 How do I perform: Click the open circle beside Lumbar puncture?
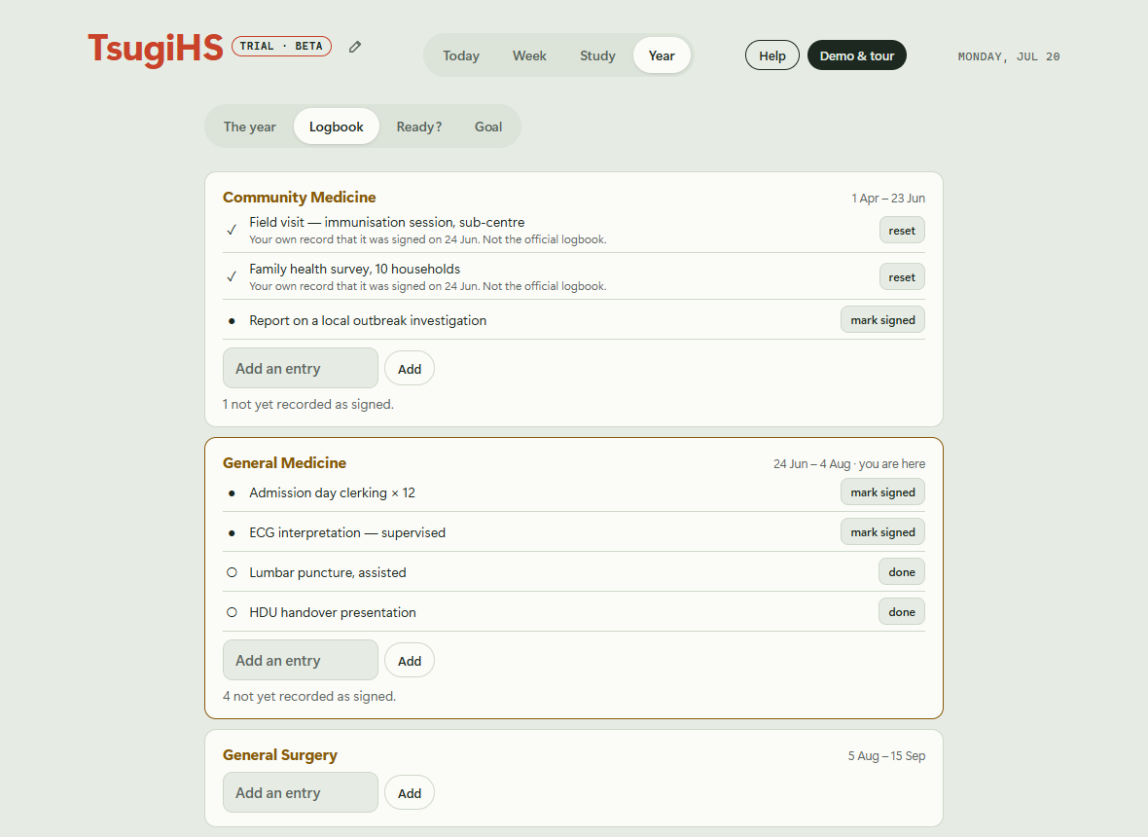(x=232, y=572)
